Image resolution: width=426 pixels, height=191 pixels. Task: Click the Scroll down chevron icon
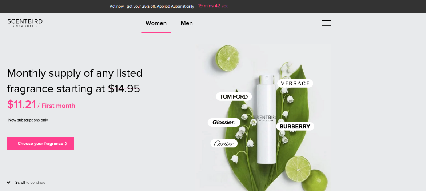[x=9, y=183]
